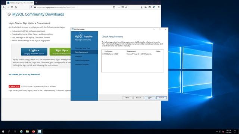Click the MySQL Installer title bar icon
This screenshot has width=239, height=134.
click(73, 29)
